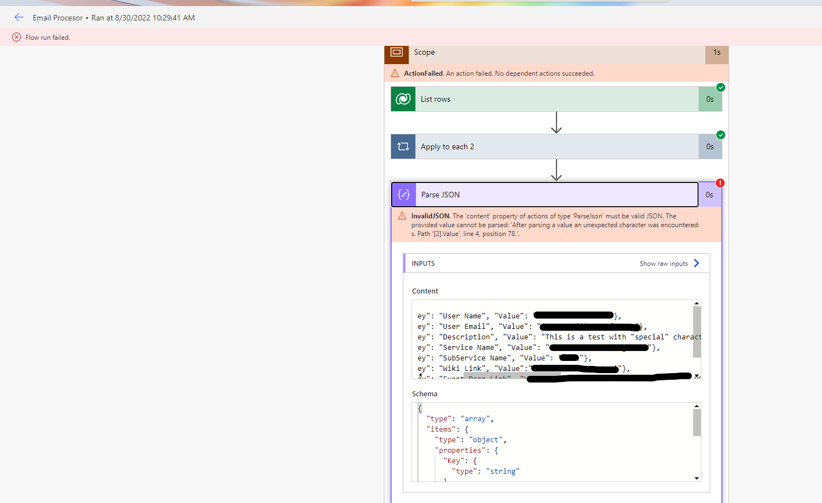Click the InvalidJSON warning triangle icon
Viewport: 822px width, 503px height.
[402, 216]
